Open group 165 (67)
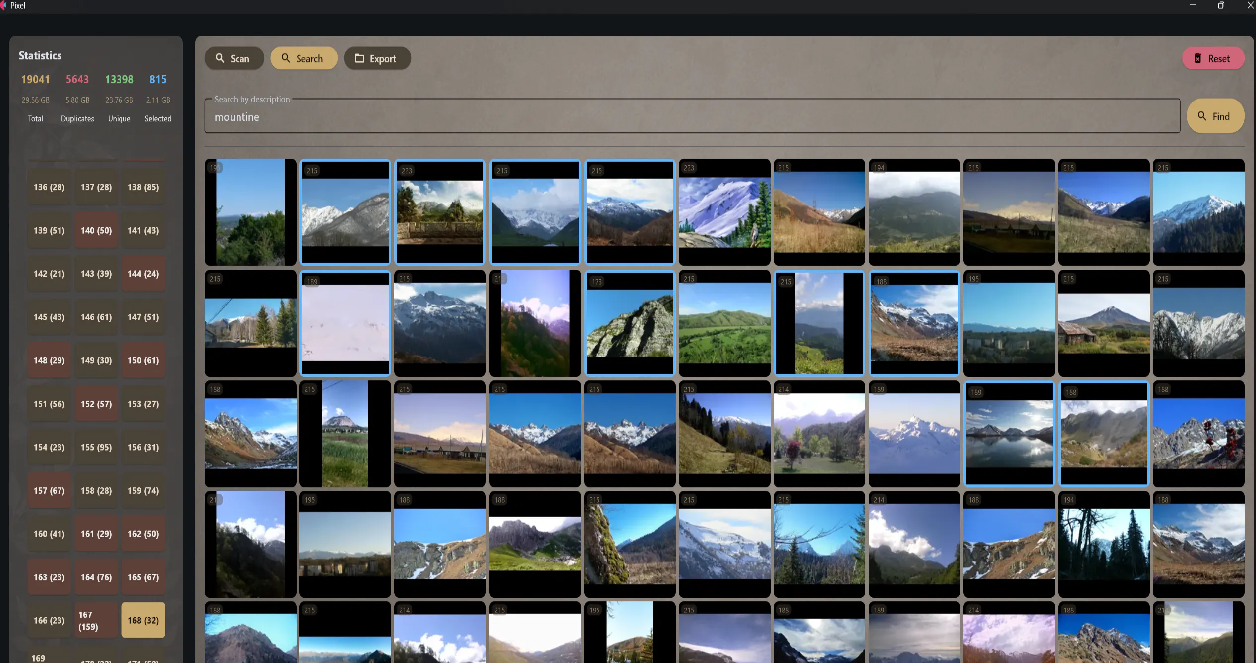Viewport: 1256px width, 663px height. pos(143,577)
